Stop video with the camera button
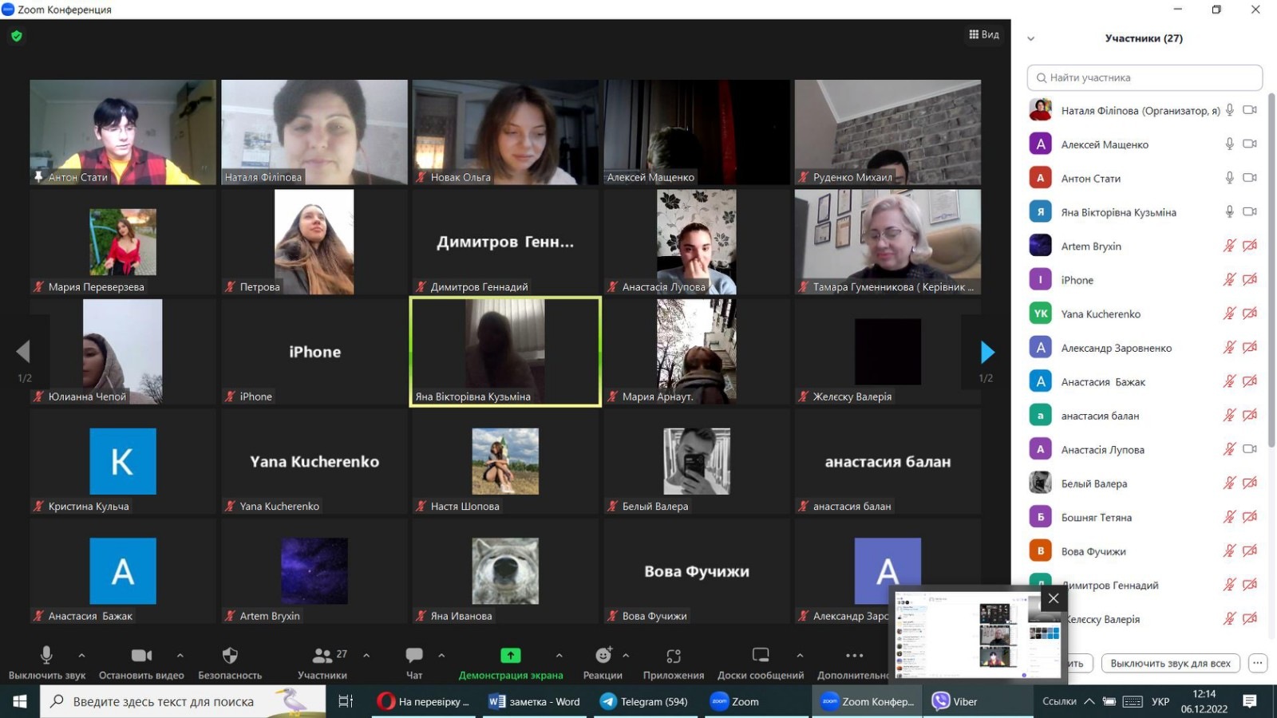1277x718 pixels. [x=141, y=656]
